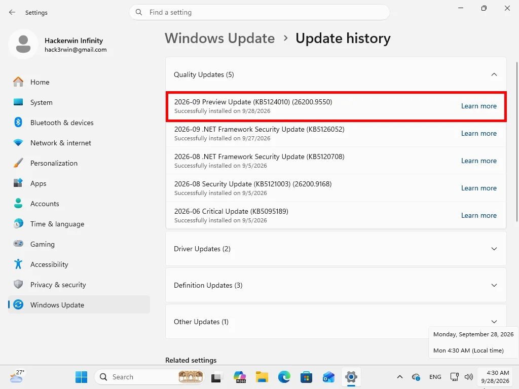Click the hack3rwin@gmail.com email text

(76, 50)
